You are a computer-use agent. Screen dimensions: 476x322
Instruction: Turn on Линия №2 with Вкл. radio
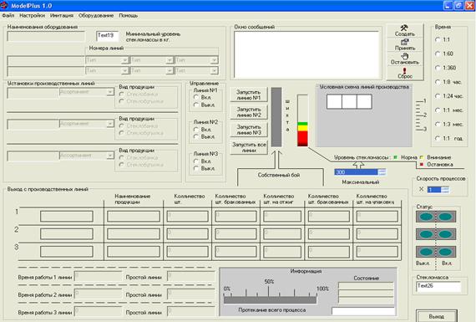click(x=196, y=130)
